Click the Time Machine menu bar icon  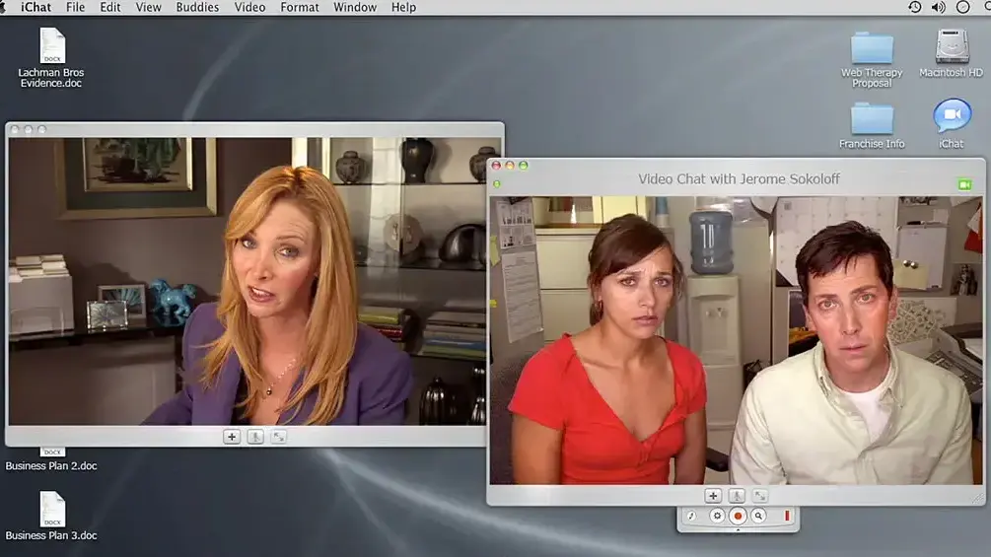[914, 7]
